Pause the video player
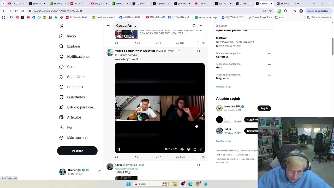Screen dimensions: 334x188 pyautogui.click(x=119, y=149)
